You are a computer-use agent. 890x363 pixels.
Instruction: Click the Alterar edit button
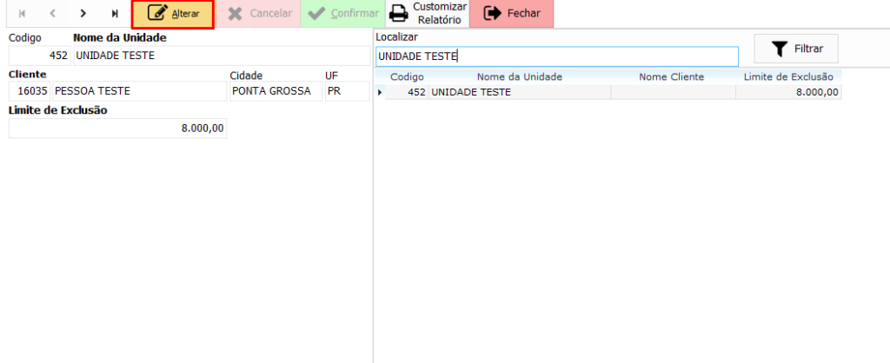(173, 14)
